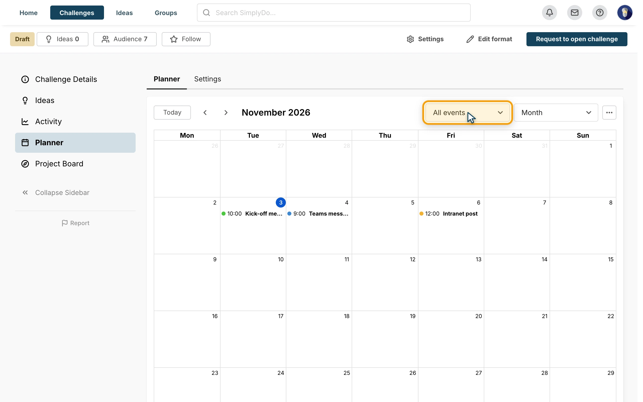This screenshot has height=402, width=643.
Task: Open Project Board in sidebar
Action: tap(75, 164)
